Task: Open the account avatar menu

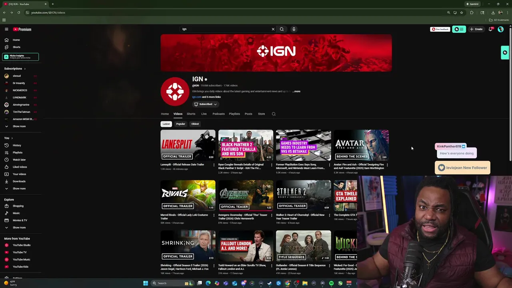Action: click(x=500, y=29)
